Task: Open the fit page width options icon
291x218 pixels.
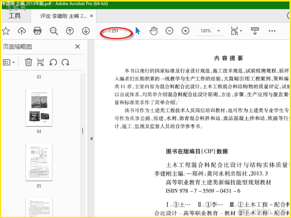Action: [x=234, y=31]
